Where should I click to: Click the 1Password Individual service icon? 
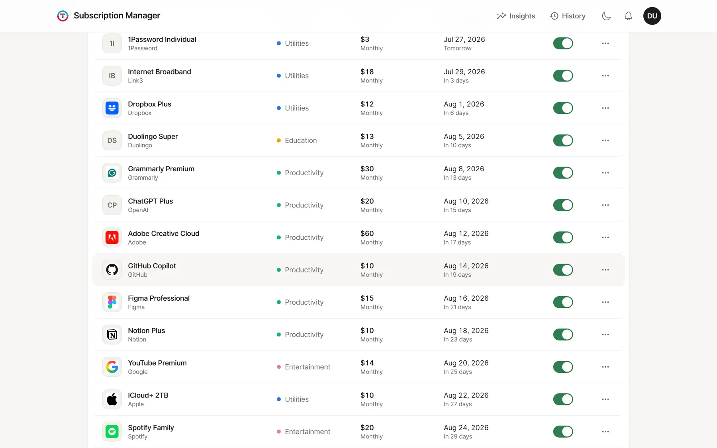(x=112, y=43)
